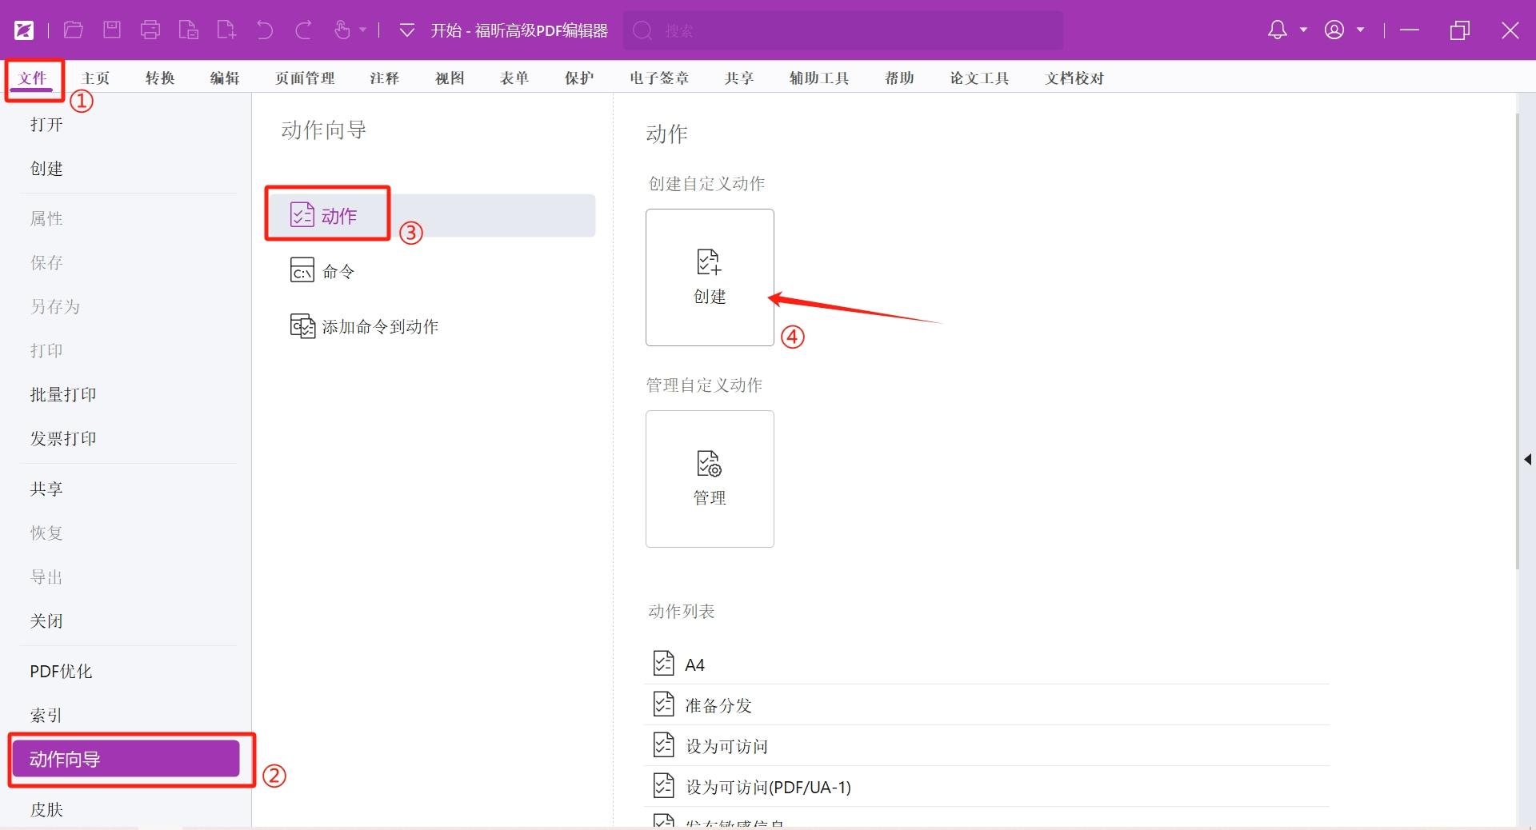Click the redo arrow icon
1536x830 pixels.
(x=303, y=30)
